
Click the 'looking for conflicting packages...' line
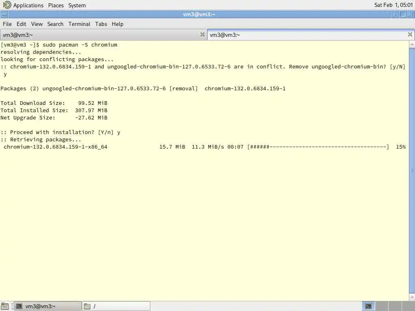click(57, 60)
